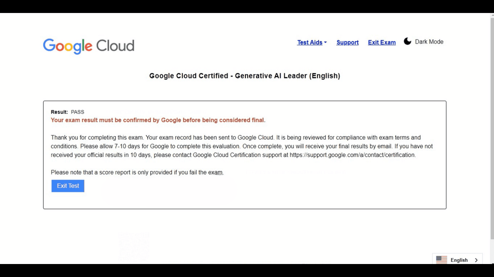Image resolution: width=494 pixels, height=277 pixels.
Task: Click the red exam confirmation warning
Action: (158, 120)
